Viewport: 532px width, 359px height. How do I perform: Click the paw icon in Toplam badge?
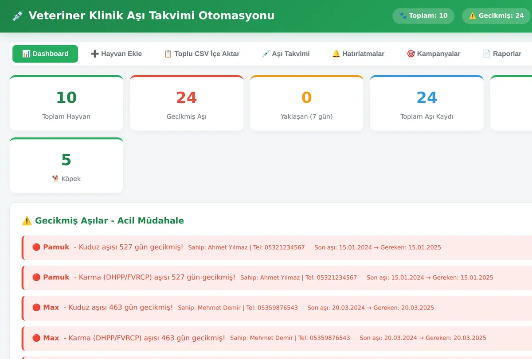pyautogui.click(x=403, y=16)
